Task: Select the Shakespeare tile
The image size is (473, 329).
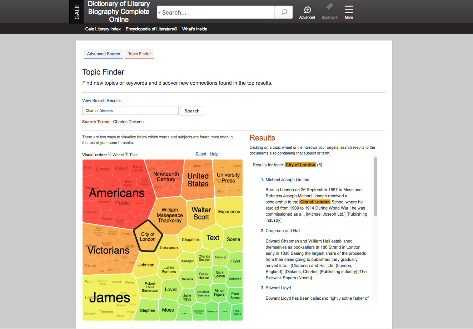Action: click(169, 247)
